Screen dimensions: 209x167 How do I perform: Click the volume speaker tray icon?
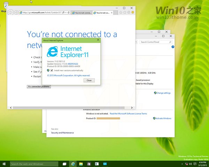click(x=190, y=164)
